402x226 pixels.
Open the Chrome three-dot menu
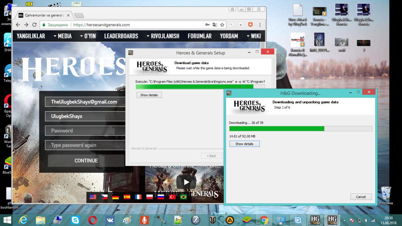[260, 25]
